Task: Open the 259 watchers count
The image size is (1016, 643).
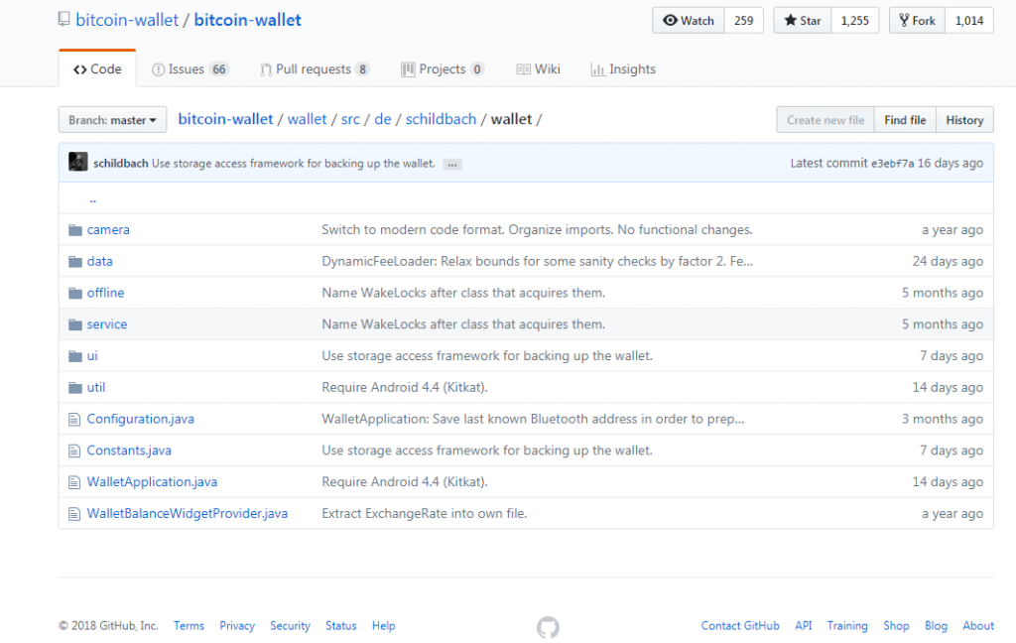Action: click(744, 21)
